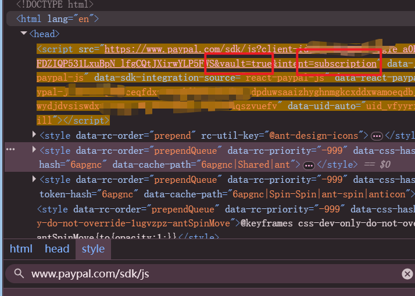415x296 pixels.
Task: Click the search magnifier icon
Action: pos(19,273)
